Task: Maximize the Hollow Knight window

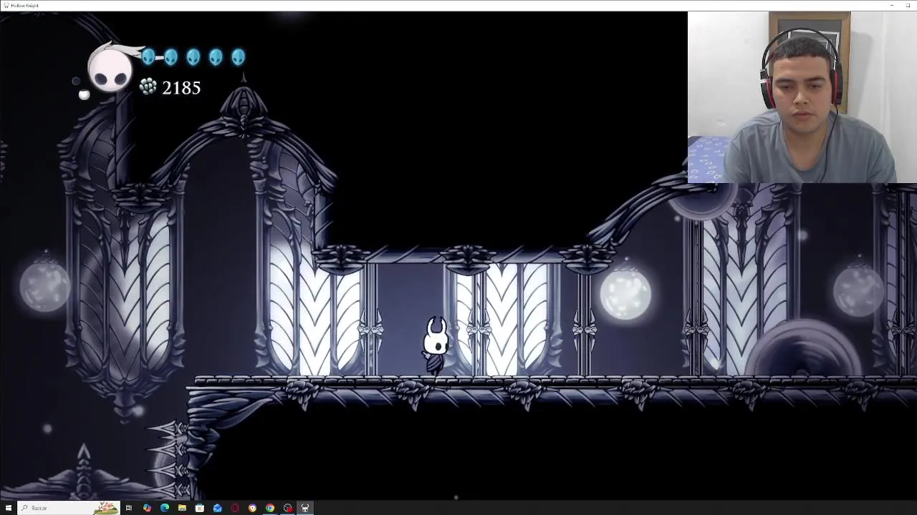Action: coord(908,5)
